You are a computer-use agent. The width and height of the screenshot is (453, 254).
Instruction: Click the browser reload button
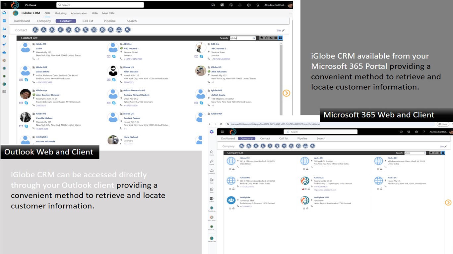point(221,124)
